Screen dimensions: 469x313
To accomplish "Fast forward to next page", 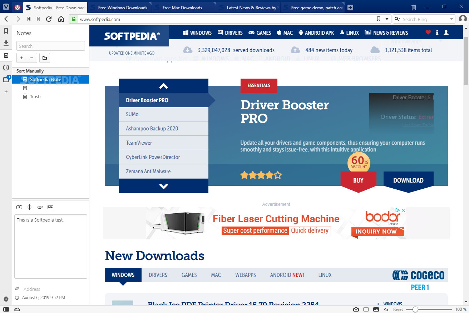I will click(39, 19).
